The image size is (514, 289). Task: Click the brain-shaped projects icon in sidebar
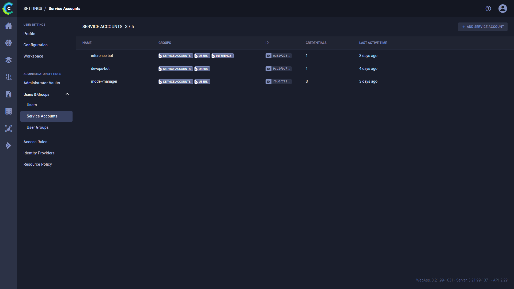[x=9, y=43]
